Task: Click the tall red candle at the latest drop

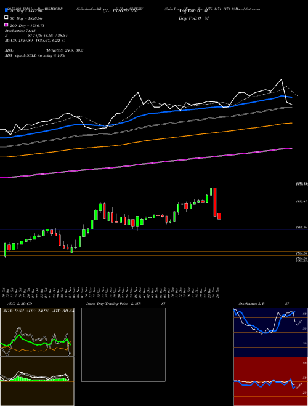Action: 215,202
